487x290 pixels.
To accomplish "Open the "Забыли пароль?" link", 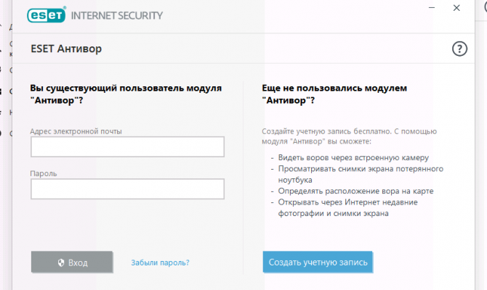I will (160, 262).
